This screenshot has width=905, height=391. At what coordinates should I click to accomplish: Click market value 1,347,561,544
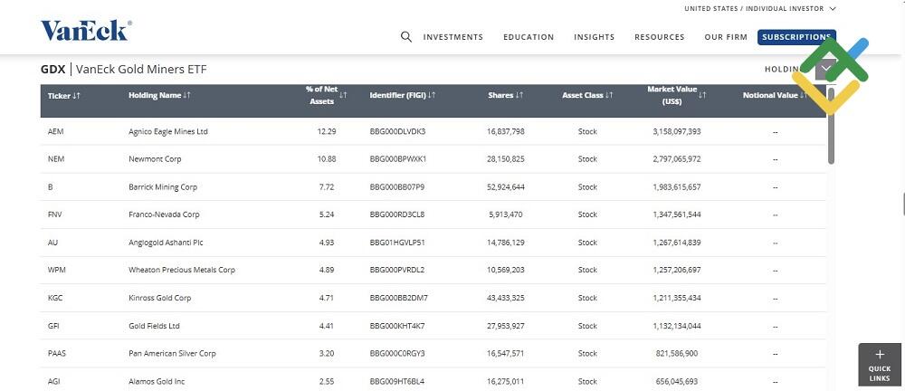click(x=677, y=215)
